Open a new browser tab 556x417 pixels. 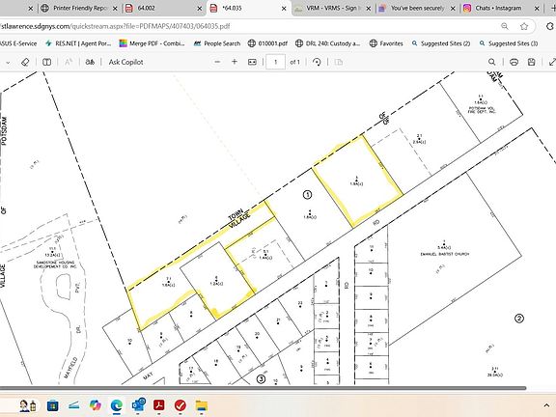(552, 8)
